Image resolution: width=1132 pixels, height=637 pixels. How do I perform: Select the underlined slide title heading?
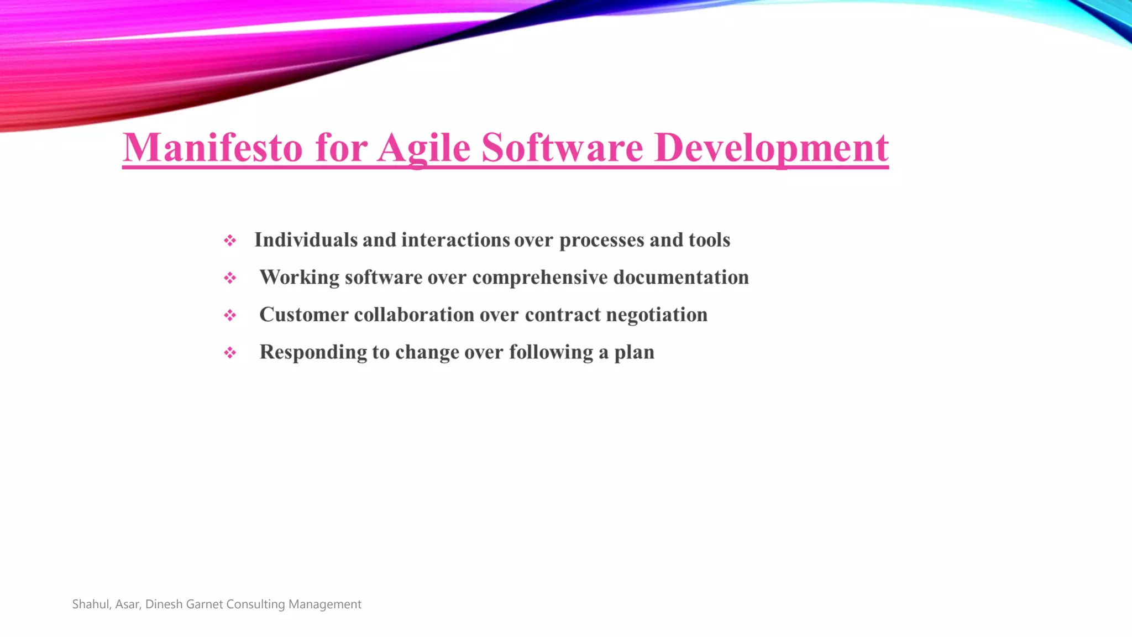pos(505,148)
